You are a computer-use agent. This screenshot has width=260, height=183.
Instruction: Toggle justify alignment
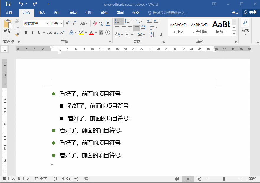137,28
